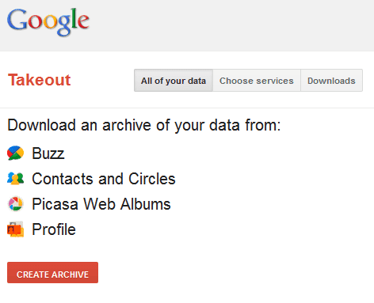Open the Downloads tab
374x303 pixels.
click(x=331, y=81)
